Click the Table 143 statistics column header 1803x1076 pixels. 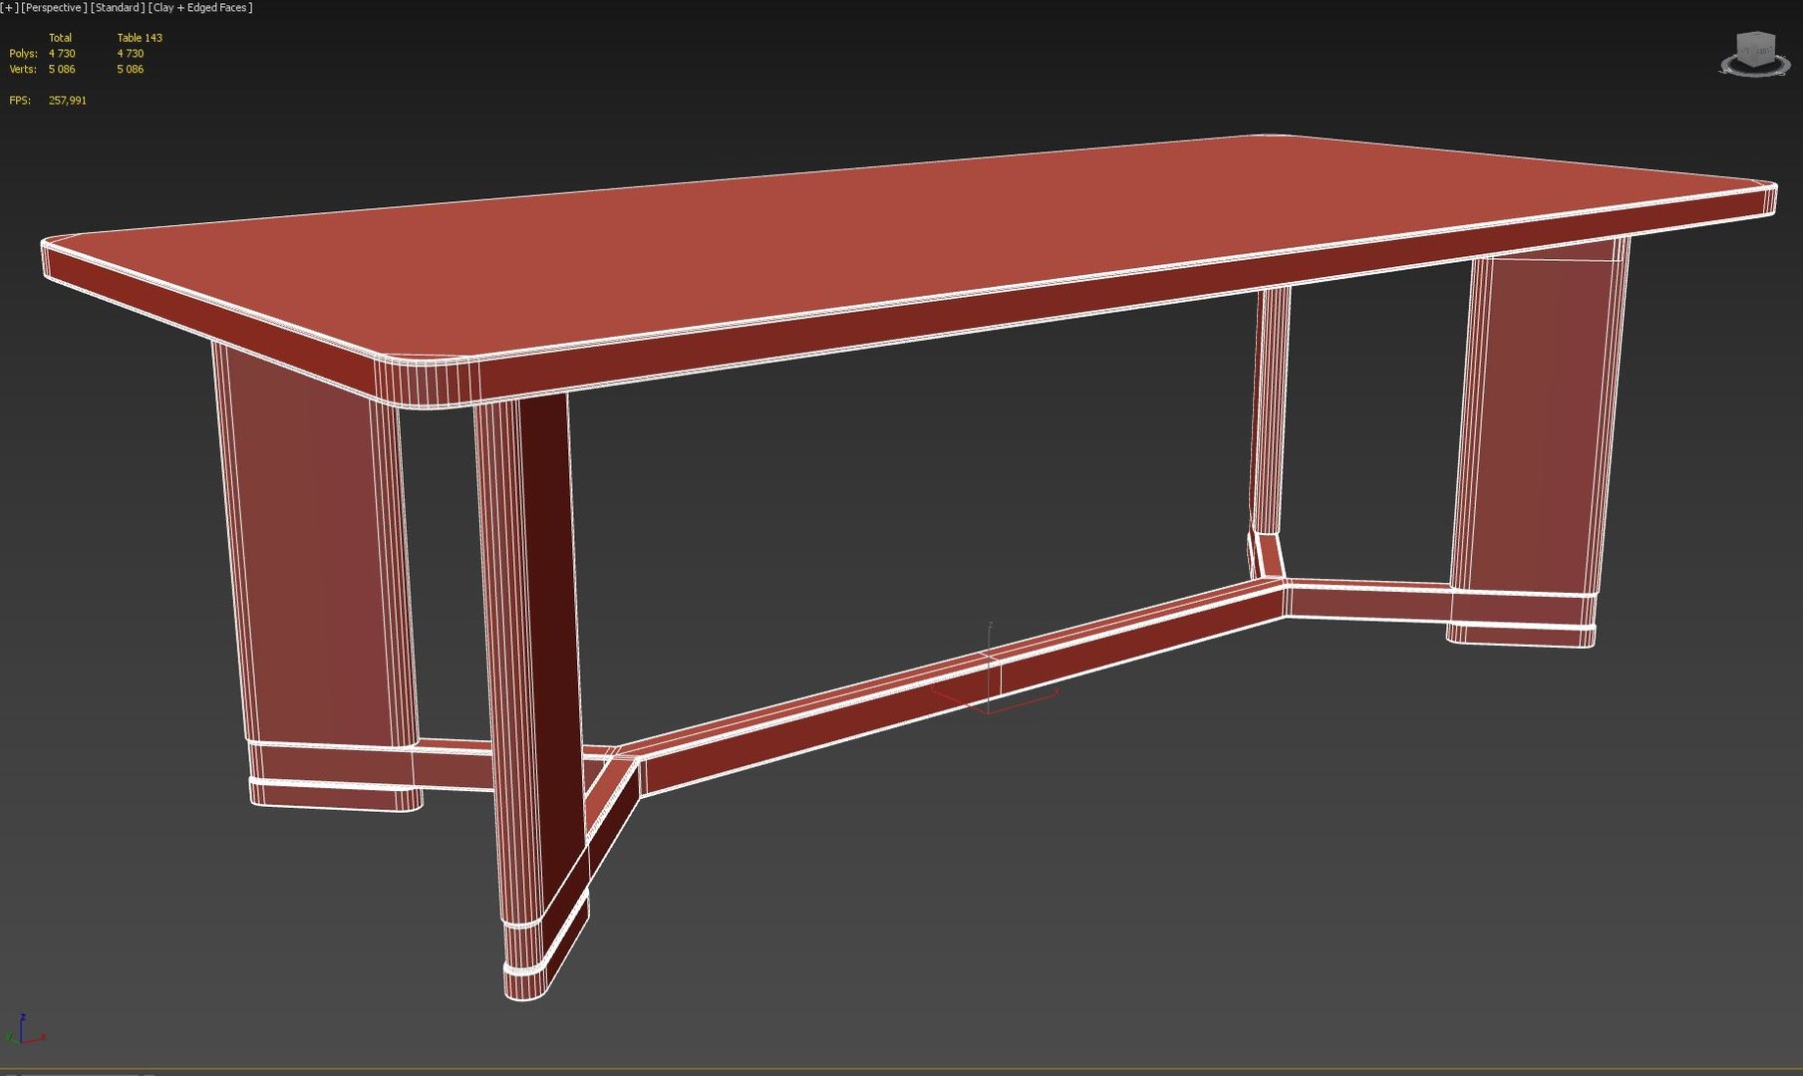(x=140, y=38)
